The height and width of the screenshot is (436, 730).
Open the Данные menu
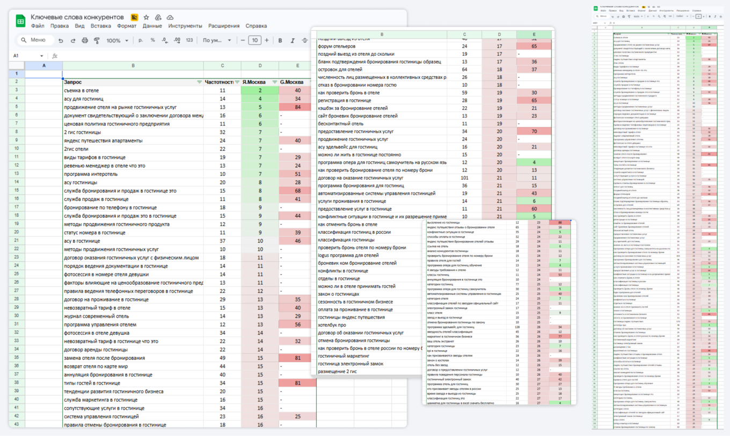tap(152, 26)
